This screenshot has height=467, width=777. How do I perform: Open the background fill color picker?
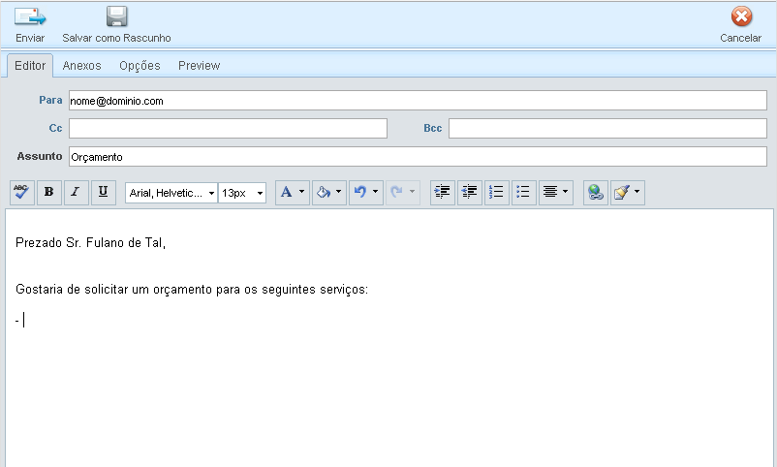328,192
